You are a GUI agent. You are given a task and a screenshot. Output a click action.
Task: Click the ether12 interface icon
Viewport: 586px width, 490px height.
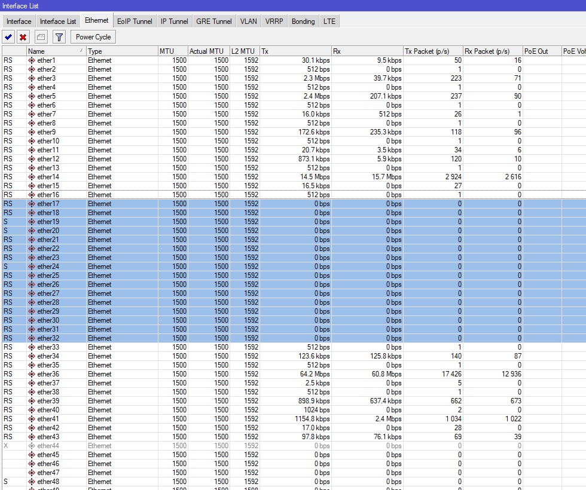32,159
